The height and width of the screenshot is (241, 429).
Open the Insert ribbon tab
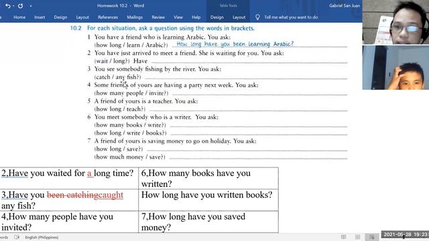(40, 17)
